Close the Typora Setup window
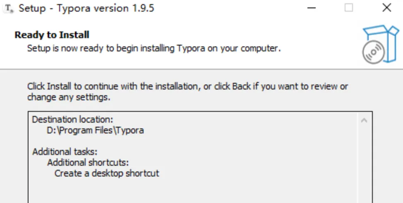 (x=386, y=8)
